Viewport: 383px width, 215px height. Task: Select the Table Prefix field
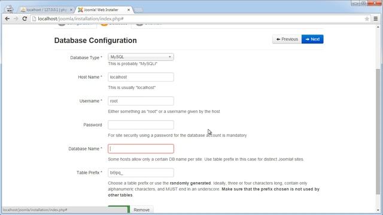tap(141, 173)
